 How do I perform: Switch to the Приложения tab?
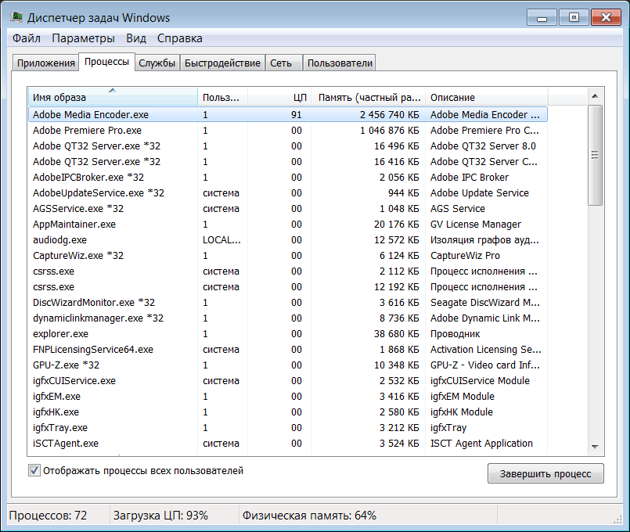(x=46, y=63)
